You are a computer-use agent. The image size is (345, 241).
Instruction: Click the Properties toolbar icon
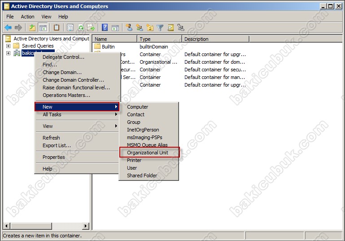click(70, 27)
